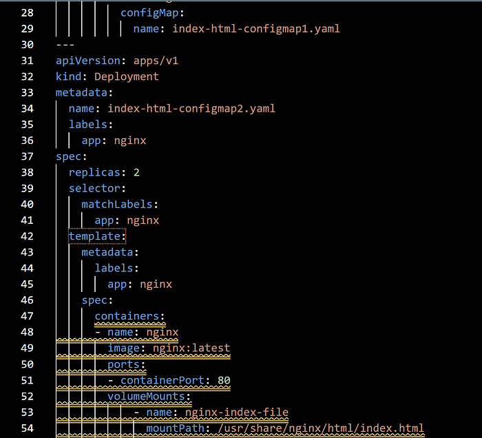Screen dimensions: 482x438
Task: Click the mountPath key on line 54
Action: pos(175,428)
